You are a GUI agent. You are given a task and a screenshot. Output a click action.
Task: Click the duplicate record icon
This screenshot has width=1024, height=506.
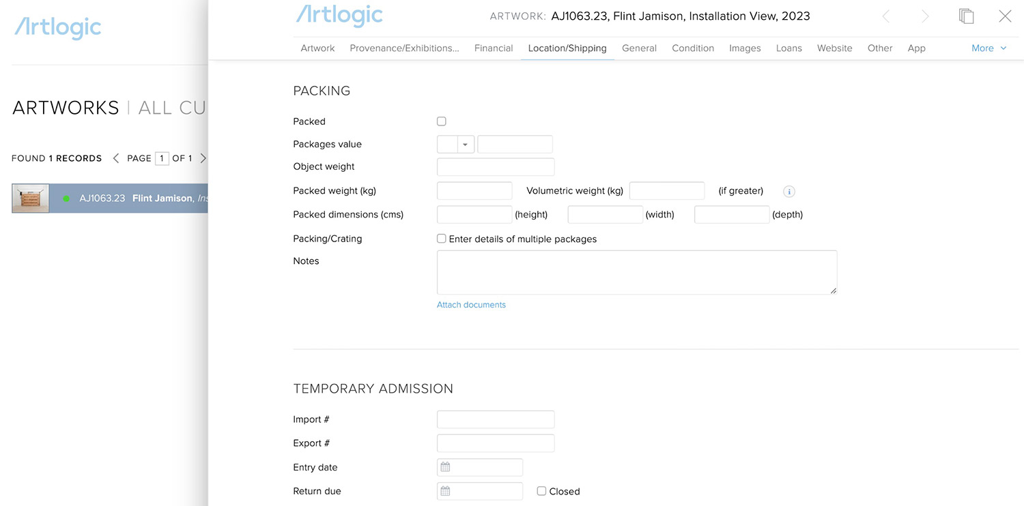click(x=966, y=16)
